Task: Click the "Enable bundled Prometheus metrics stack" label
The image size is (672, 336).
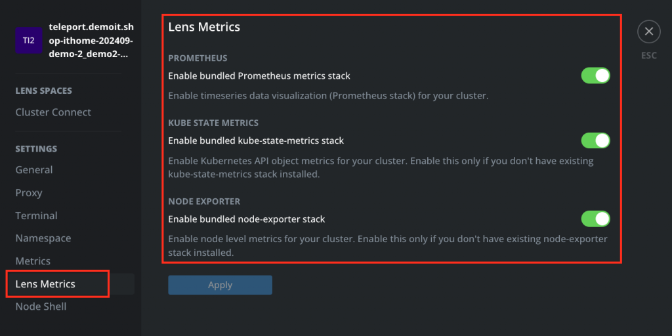Action: coord(259,76)
